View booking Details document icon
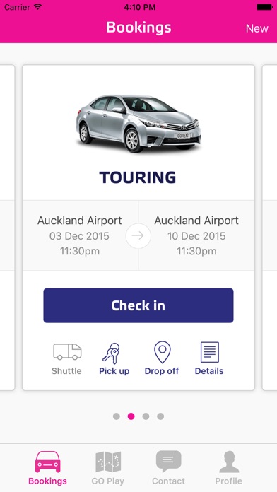This screenshot has height=492, width=277. (x=209, y=352)
